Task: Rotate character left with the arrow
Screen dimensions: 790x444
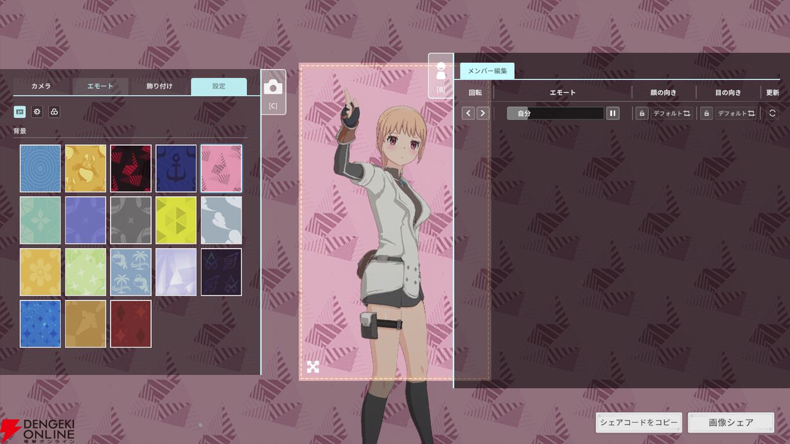Action: (x=468, y=113)
